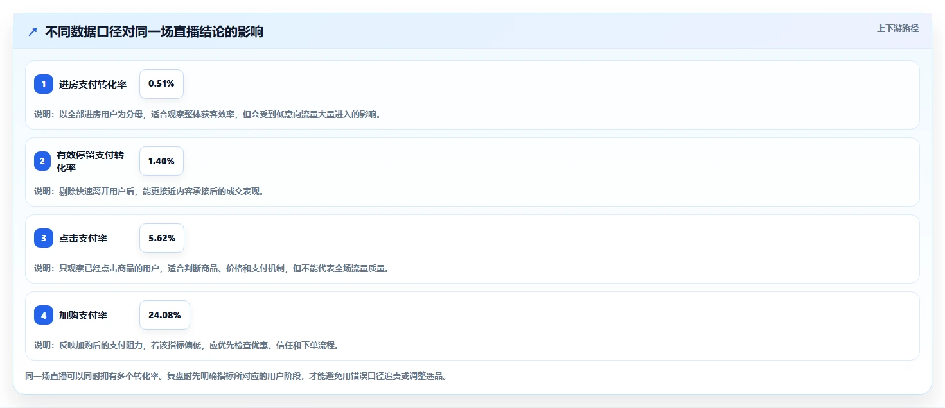Click the 24.08% value chip
The image size is (945, 408).
click(x=164, y=315)
